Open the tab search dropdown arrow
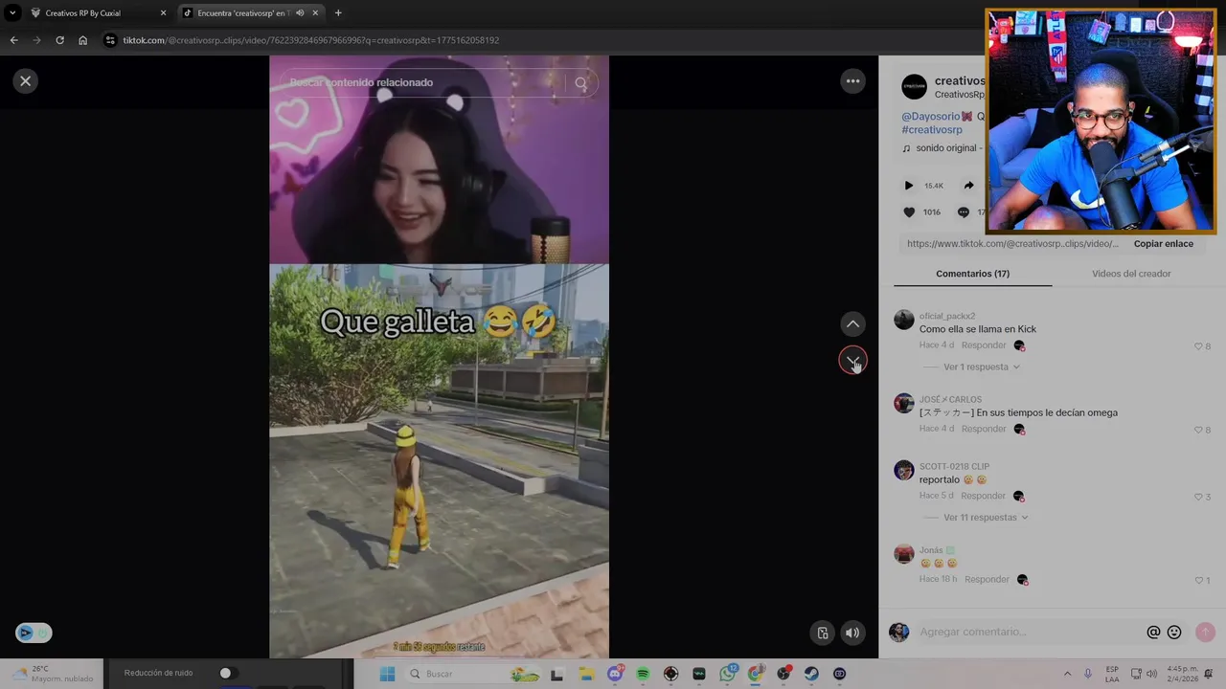Screen dimensions: 1226x689 (12, 13)
